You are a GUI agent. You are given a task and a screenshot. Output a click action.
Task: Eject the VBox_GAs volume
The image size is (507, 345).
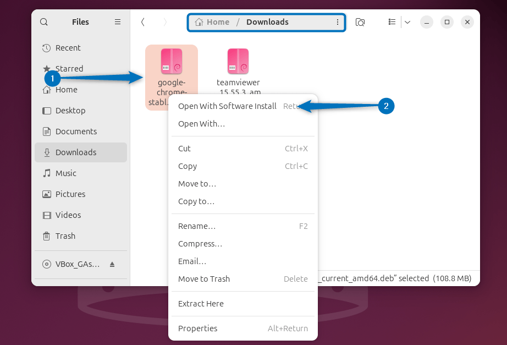[113, 264]
